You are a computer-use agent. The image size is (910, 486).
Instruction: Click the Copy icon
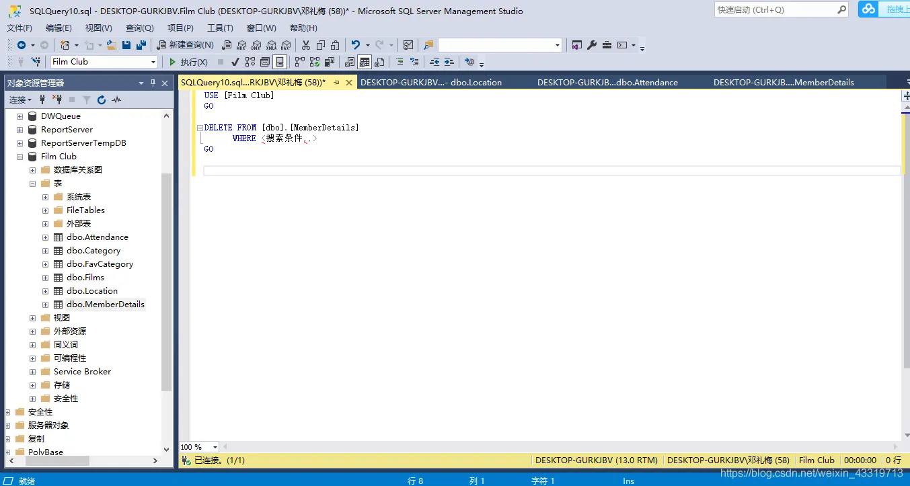(x=321, y=45)
